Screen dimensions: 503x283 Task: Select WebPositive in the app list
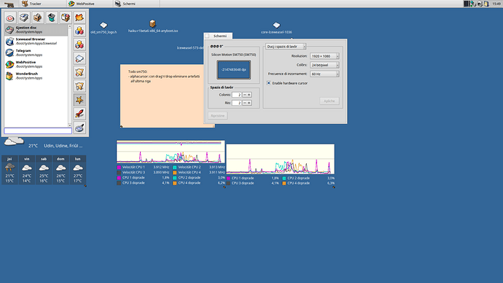pyautogui.click(x=36, y=64)
